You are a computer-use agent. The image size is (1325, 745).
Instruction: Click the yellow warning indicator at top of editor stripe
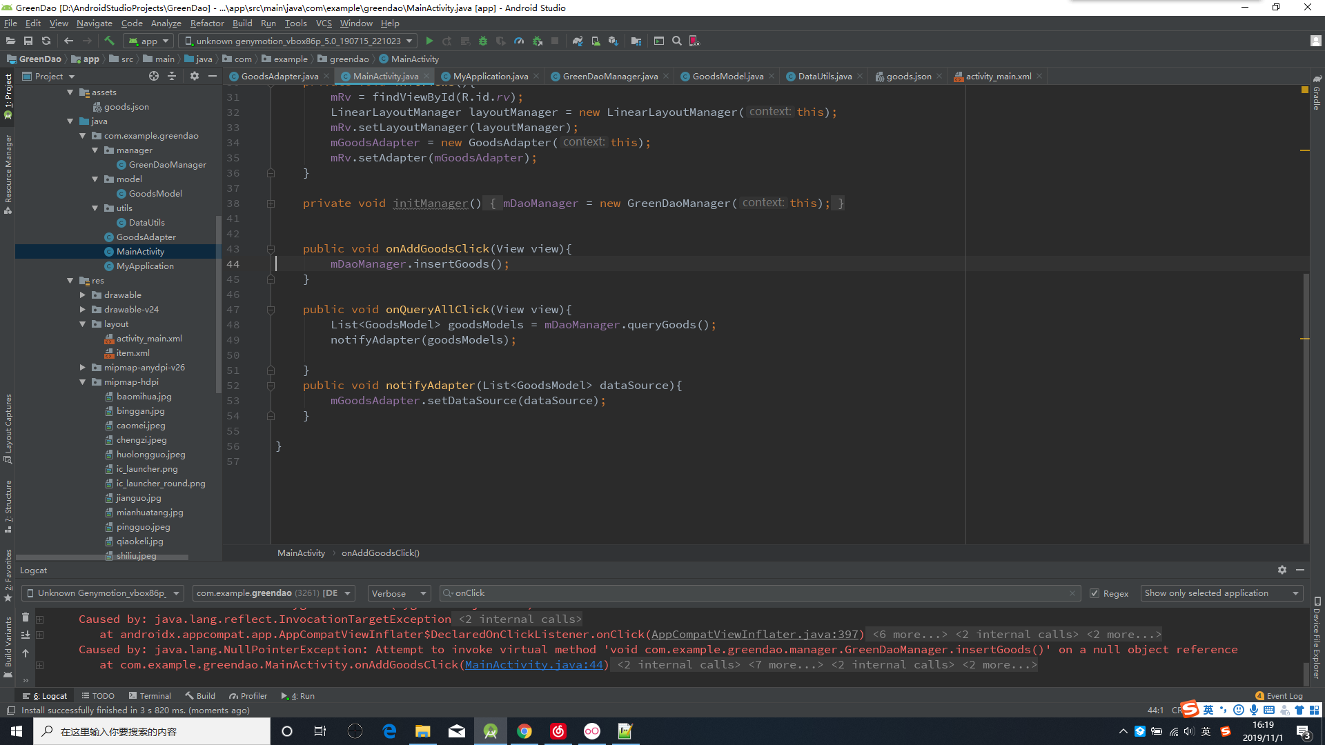click(x=1304, y=90)
